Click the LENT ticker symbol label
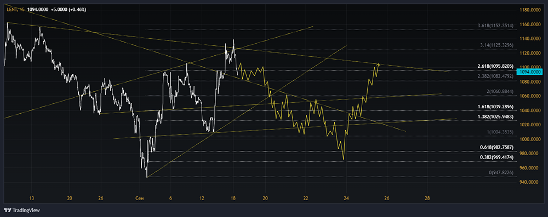This screenshot has height=217, width=548. pos(12,9)
